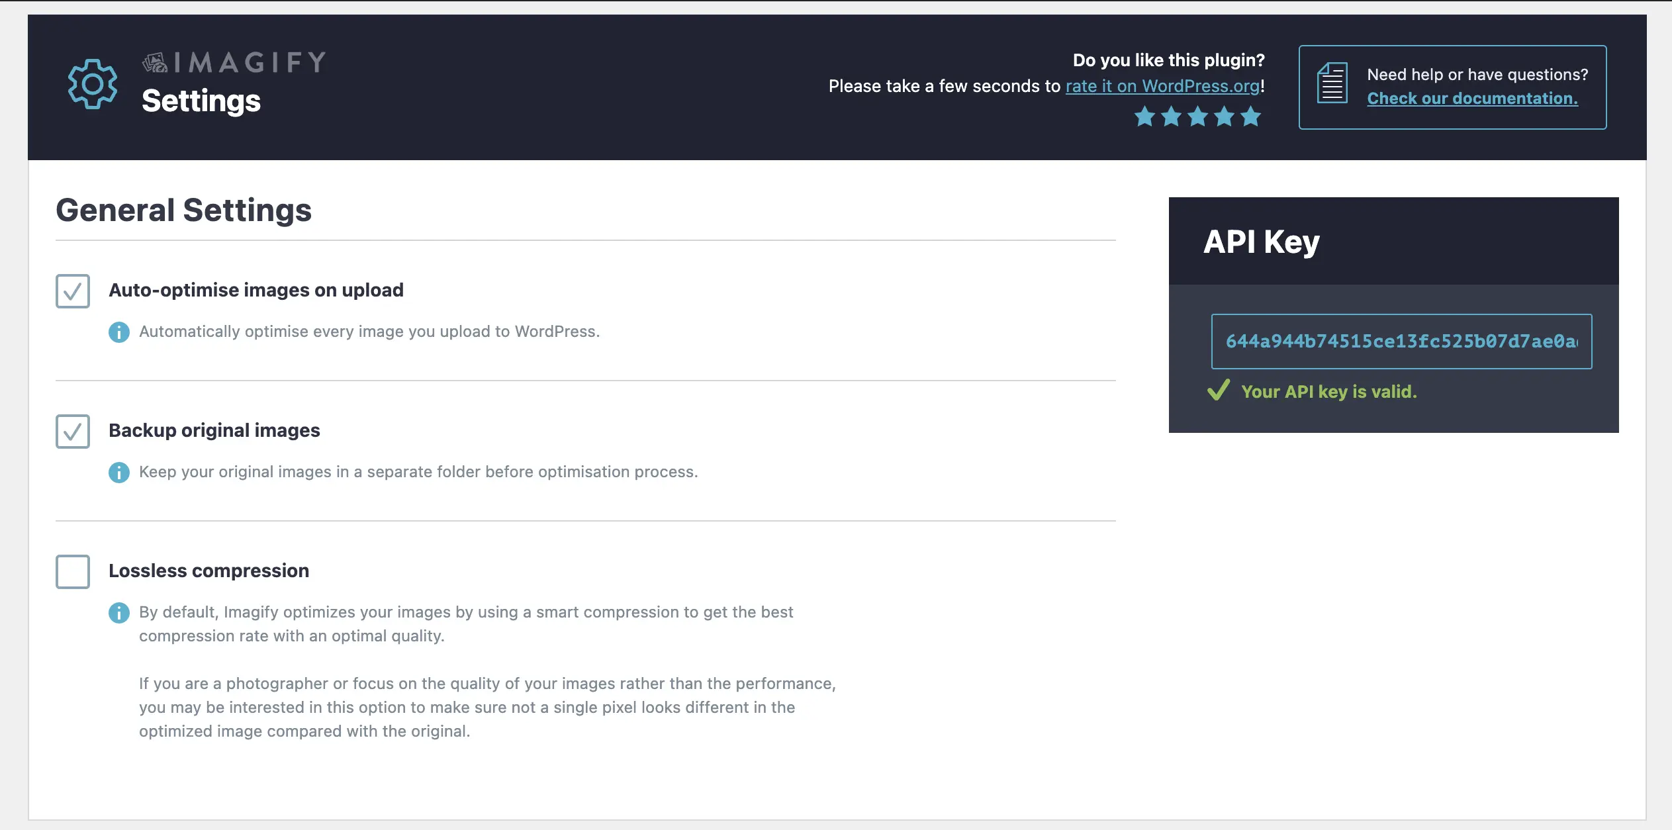Click the fifth rating star

[1250, 117]
